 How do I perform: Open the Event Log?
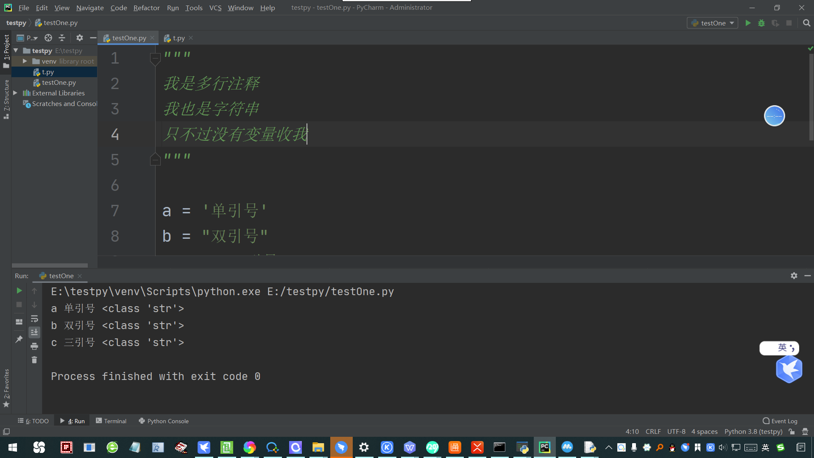pyautogui.click(x=780, y=421)
